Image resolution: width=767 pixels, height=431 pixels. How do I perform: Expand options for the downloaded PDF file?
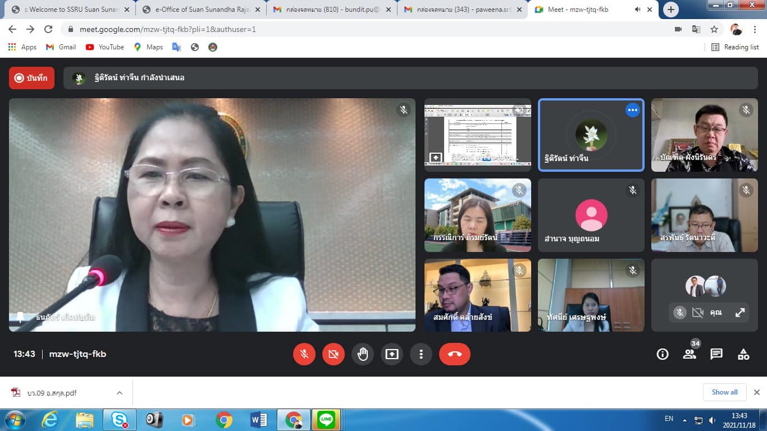[120, 393]
